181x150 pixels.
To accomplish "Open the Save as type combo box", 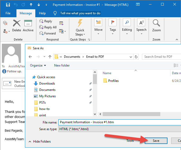I will [x=119, y=129].
